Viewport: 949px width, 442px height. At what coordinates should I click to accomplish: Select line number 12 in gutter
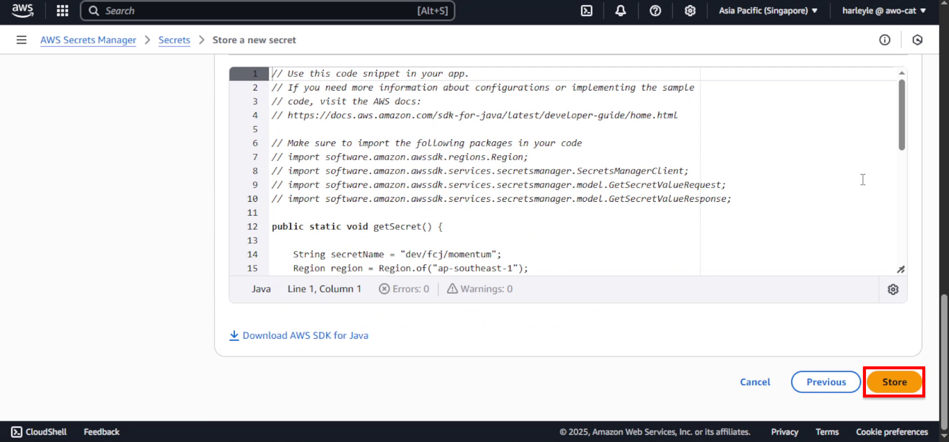point(252,226)
